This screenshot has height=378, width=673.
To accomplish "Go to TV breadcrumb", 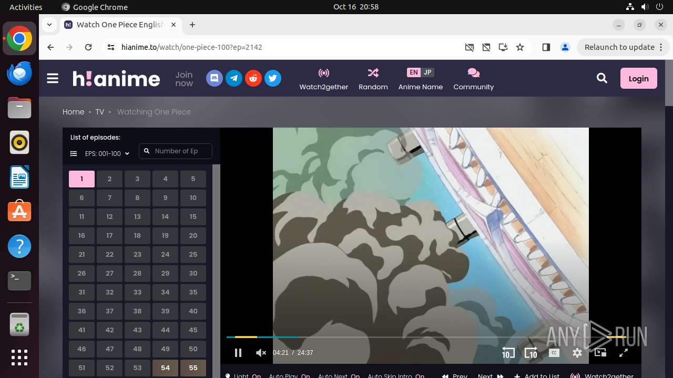I will 99,112.
